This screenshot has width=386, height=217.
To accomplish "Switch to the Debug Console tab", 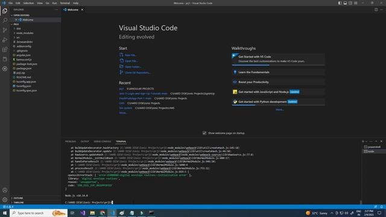I will (x=102, y=142).
